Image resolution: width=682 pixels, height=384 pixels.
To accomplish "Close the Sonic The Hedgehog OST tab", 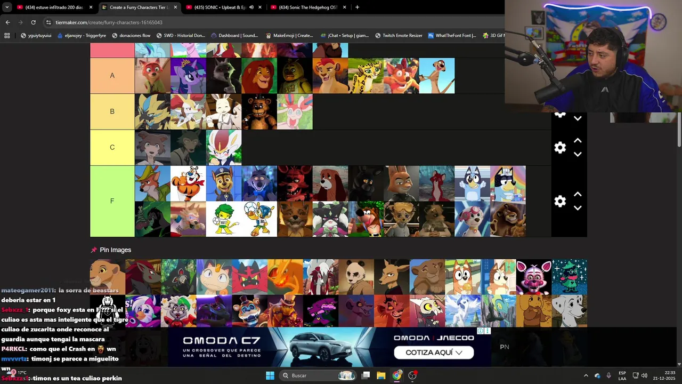I will [344, 7].
